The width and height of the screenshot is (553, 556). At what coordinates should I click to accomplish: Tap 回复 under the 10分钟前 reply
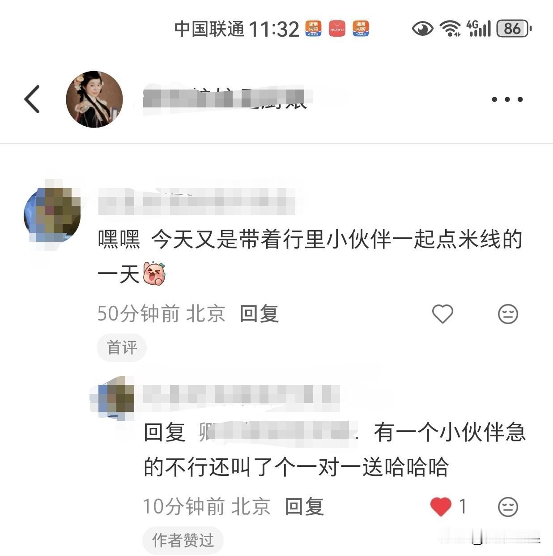pos(304,507)
